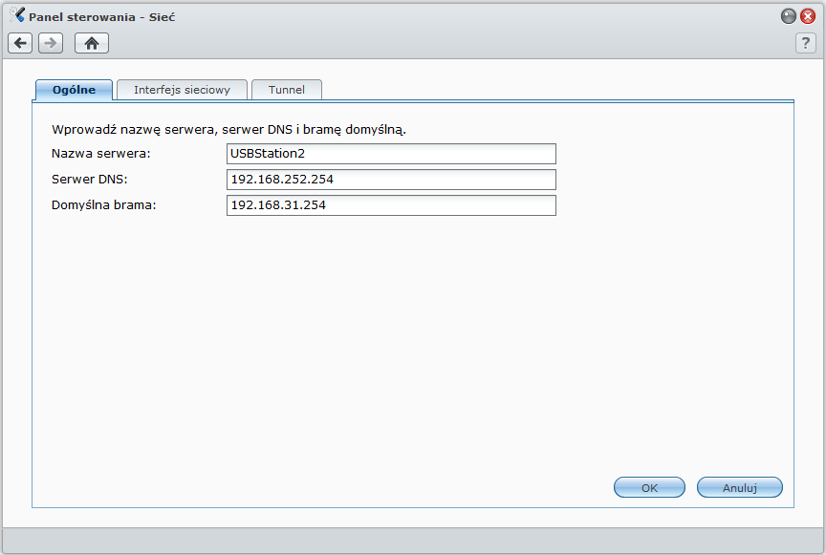Click the Domyślna brama input field
826x555 pixels.
(391, 205)
